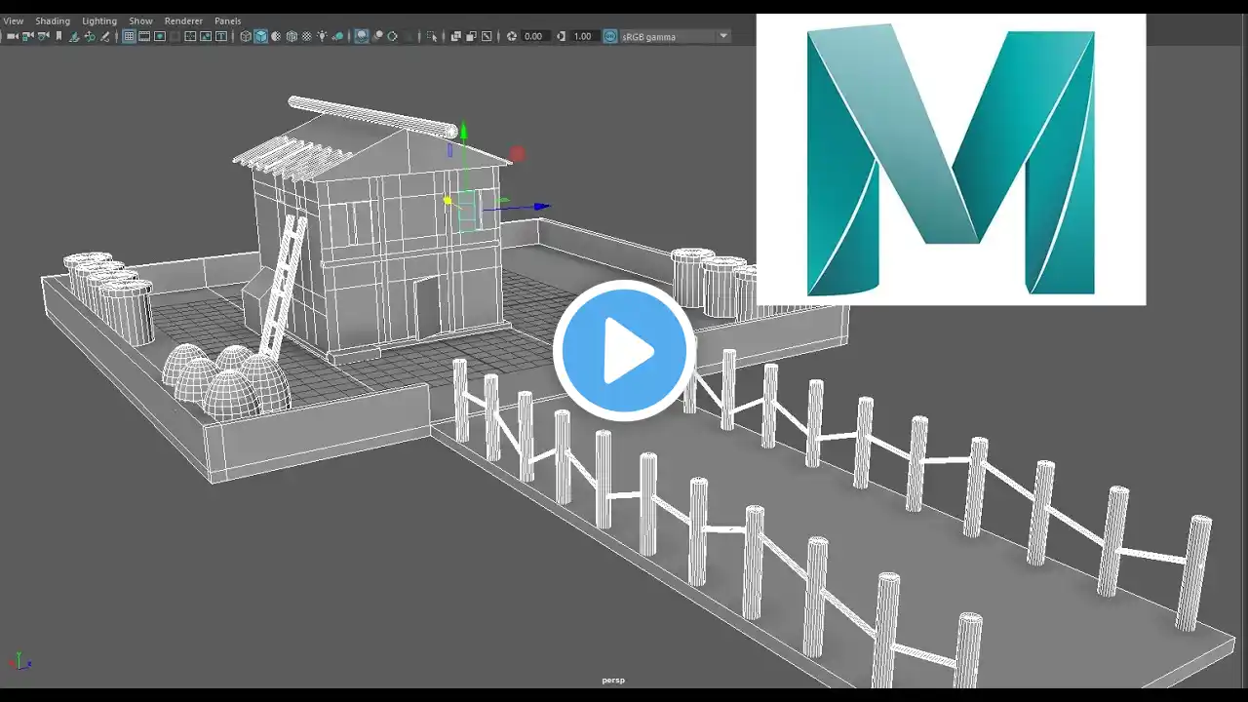Click the bookmarks icon in panel toolbar
This screenshot has height=702, width=1248.
point(58,36)
